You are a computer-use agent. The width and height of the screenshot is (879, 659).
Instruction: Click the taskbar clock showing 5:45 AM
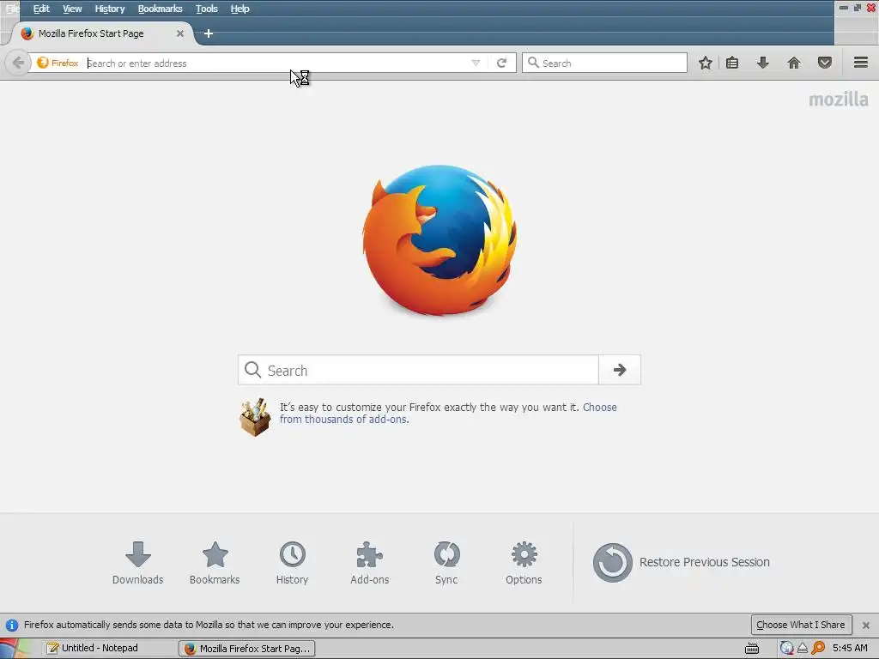[850, 648]
